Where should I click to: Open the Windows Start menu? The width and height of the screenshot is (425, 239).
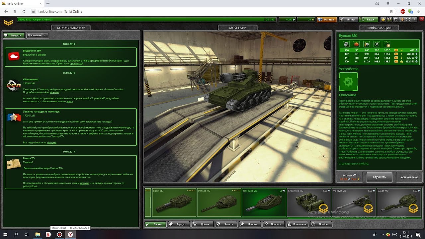[x=6, y=234]
